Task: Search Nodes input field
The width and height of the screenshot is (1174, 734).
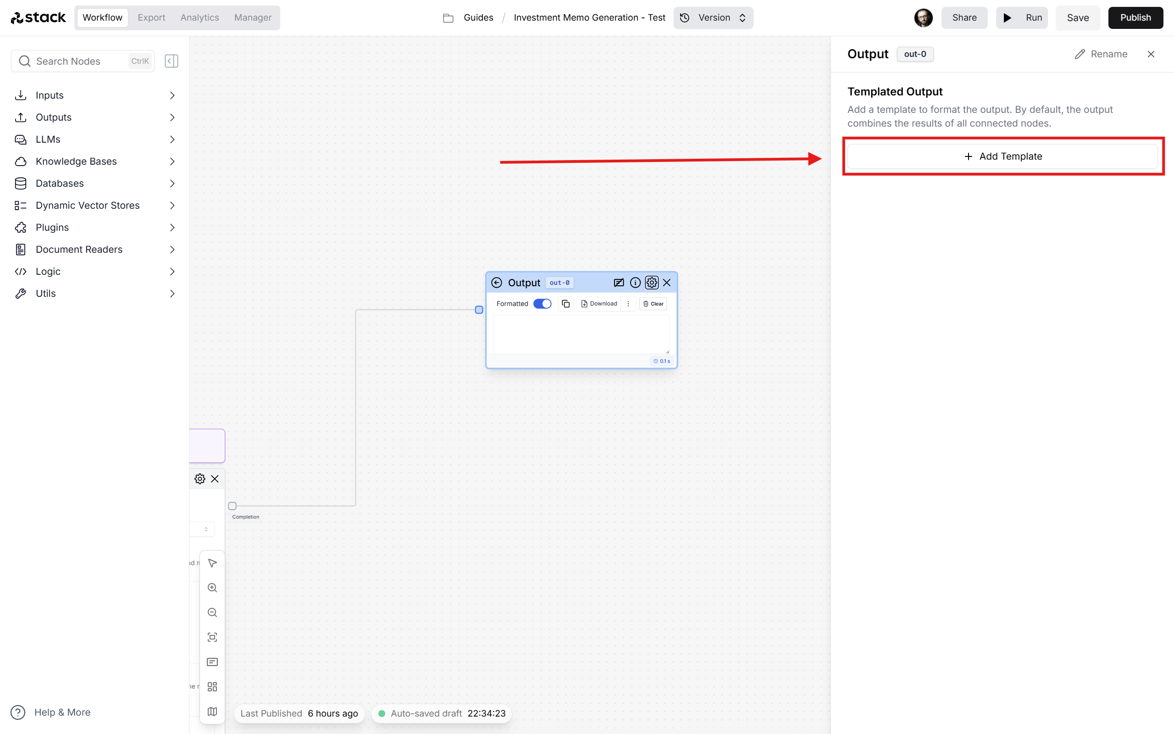Action: coord(82,60)
